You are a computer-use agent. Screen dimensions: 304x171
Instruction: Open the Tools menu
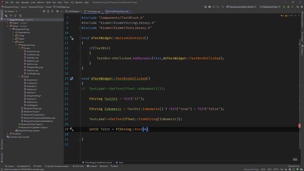66,2
